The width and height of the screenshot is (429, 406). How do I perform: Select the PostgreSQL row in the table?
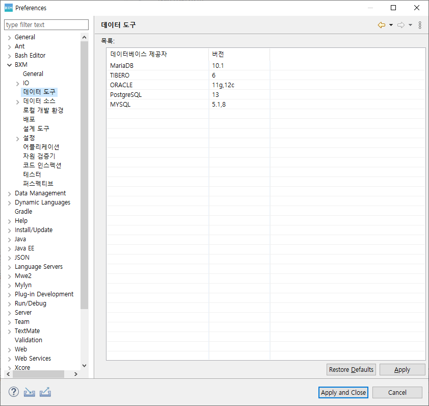(126, 95)
